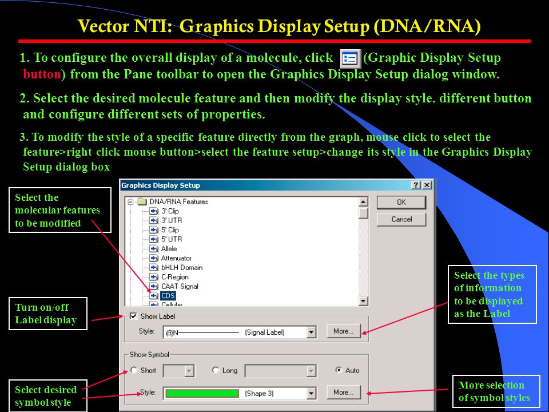This screenshot has height=412, width=549.
Task: Select the Auto symbol radio button
Action: tap(339, 370)
